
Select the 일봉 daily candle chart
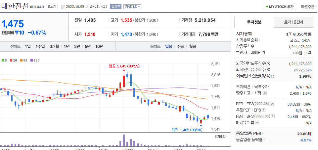[x=168, y=47]
